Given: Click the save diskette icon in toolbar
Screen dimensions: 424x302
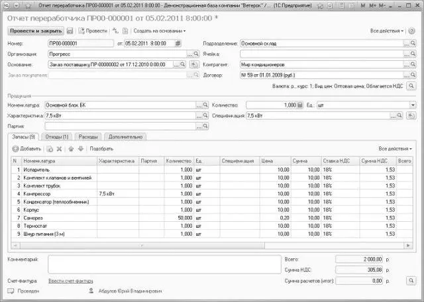Looking at the screenshot, I should [70, 31].
